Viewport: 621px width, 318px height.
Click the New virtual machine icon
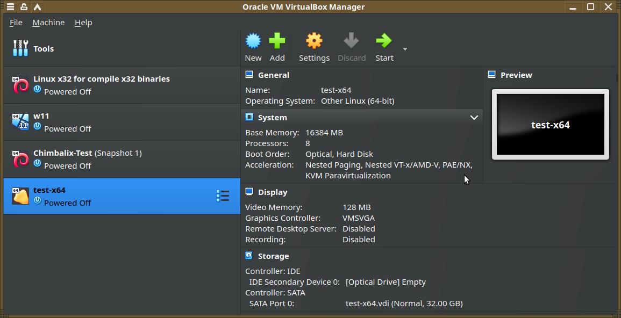tap(253, 41)
